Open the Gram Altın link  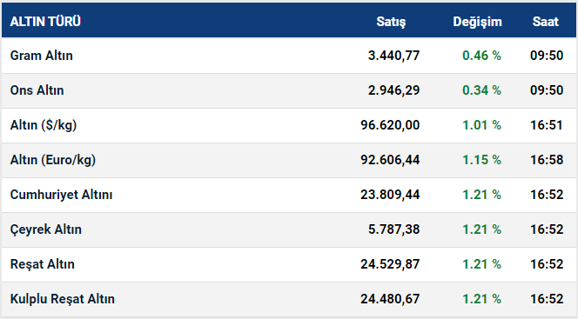(41, 56)
